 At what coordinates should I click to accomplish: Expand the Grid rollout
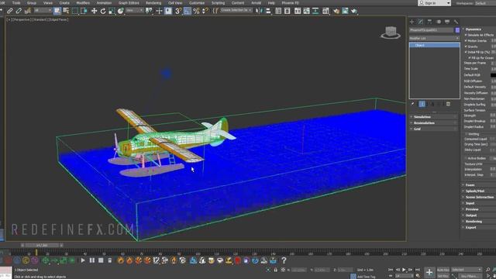pyautogui.click(x=434, y=129)
